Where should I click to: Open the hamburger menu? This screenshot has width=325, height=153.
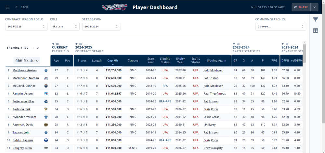pyautogui.click(x=8, y=7)
